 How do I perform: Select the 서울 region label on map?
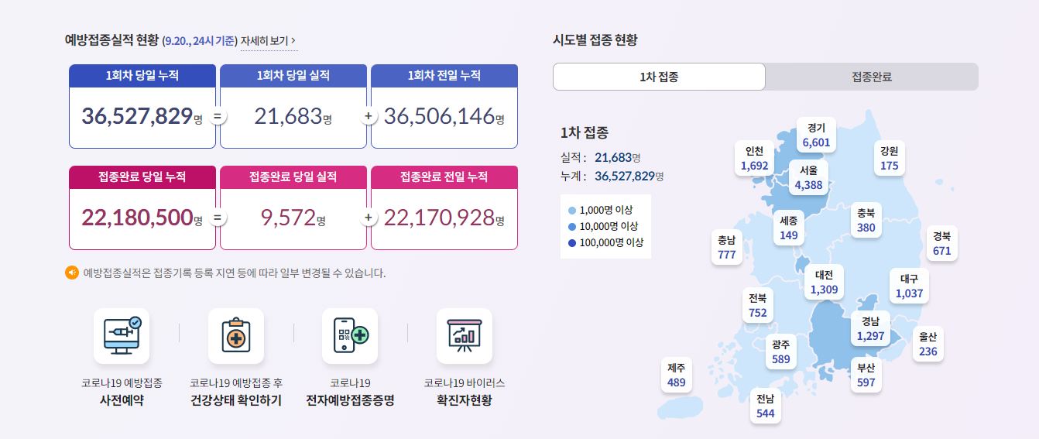(808, 177)
